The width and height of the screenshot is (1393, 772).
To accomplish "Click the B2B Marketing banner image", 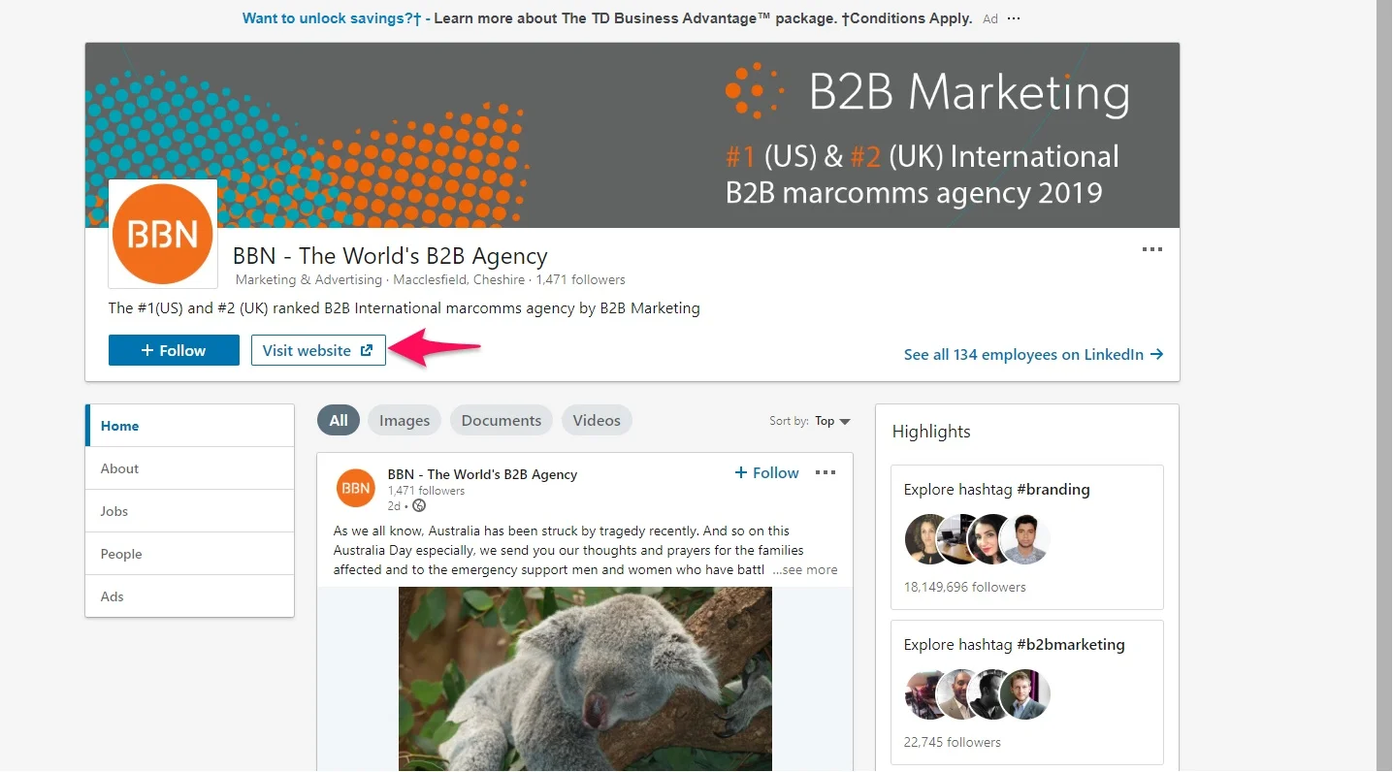I will 632,135.
